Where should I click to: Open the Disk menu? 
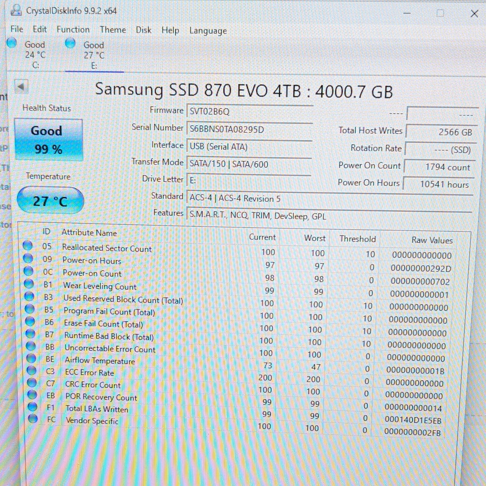[x=144, y=30]
